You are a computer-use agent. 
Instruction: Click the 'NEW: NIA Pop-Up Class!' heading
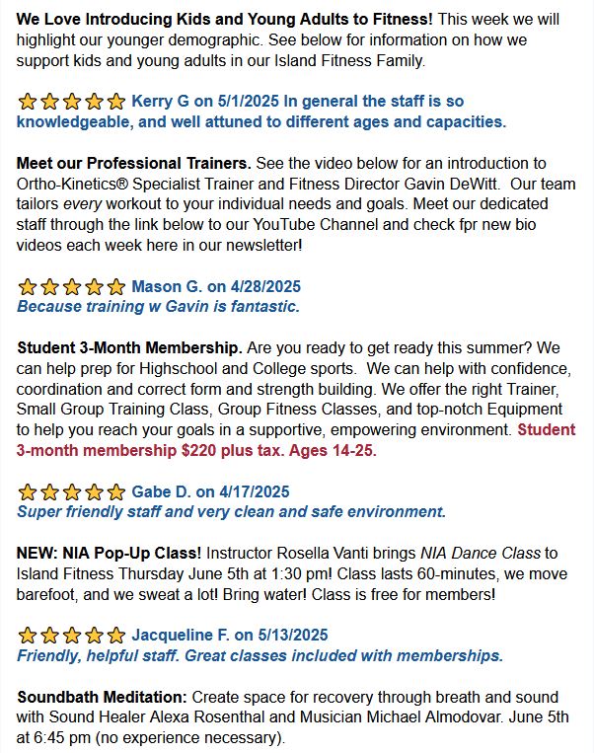pos(109,554)
